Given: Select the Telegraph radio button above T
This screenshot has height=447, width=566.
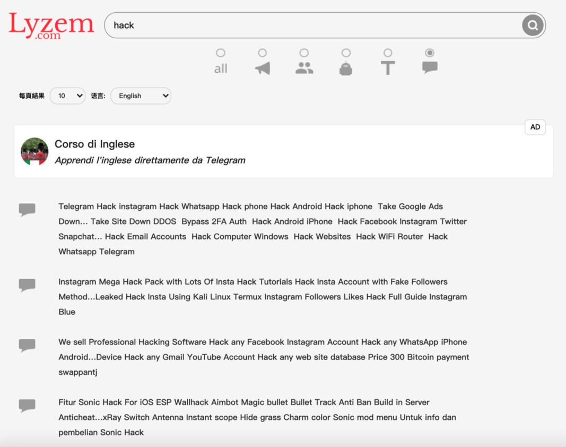Looking at the screenshot, I should 388,53.
